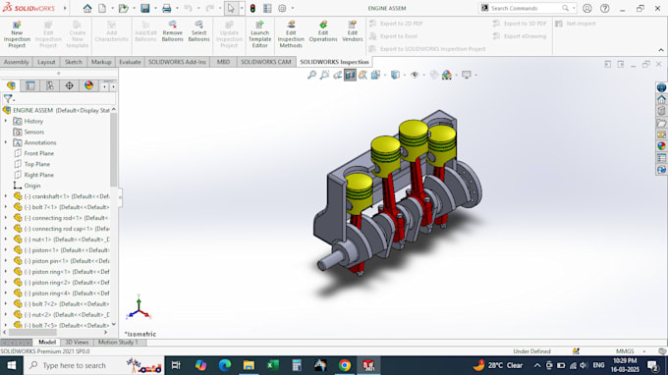Toggle the Zoom to Area tool

(x=324, y=75)
